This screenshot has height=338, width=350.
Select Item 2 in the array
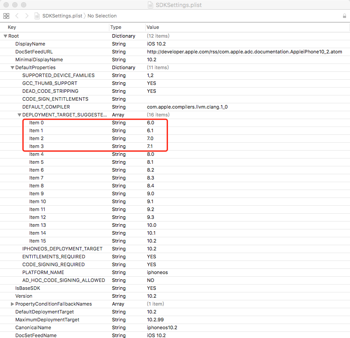(x=36, y=138)
